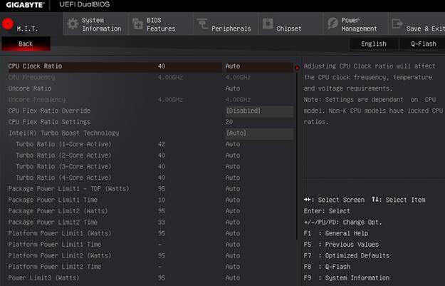Go to the Peripherals tab
The height and width of the screenshot is (286, 445).
225,24
